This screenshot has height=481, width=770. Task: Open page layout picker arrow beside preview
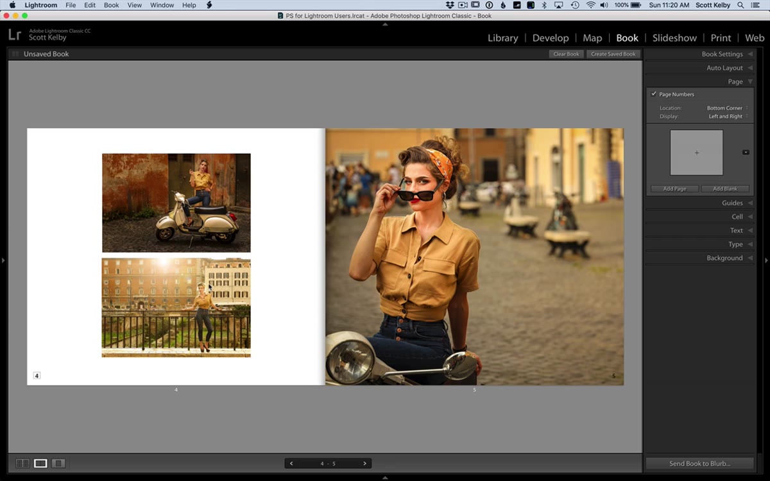pyautogui.click(x=746, y=152)
